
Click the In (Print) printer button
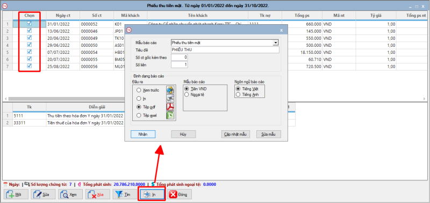point(152,194)
